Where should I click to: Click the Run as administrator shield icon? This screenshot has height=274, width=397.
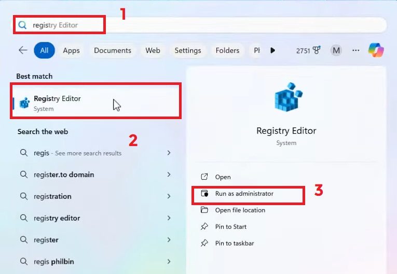[x=204, y=193]
